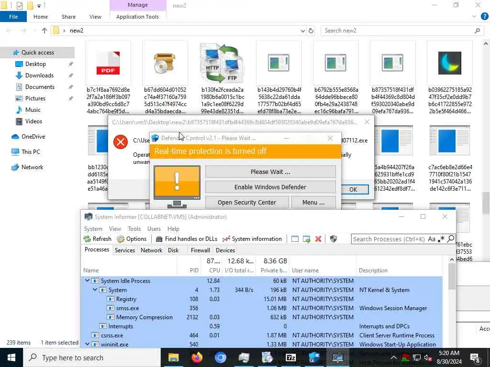Collapse wininit.exe tree node

coord(87,344)
